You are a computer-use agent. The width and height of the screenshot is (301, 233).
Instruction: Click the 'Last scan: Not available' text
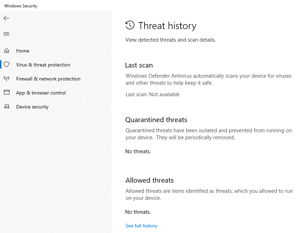pyautogui.click(x=153, y=94)
